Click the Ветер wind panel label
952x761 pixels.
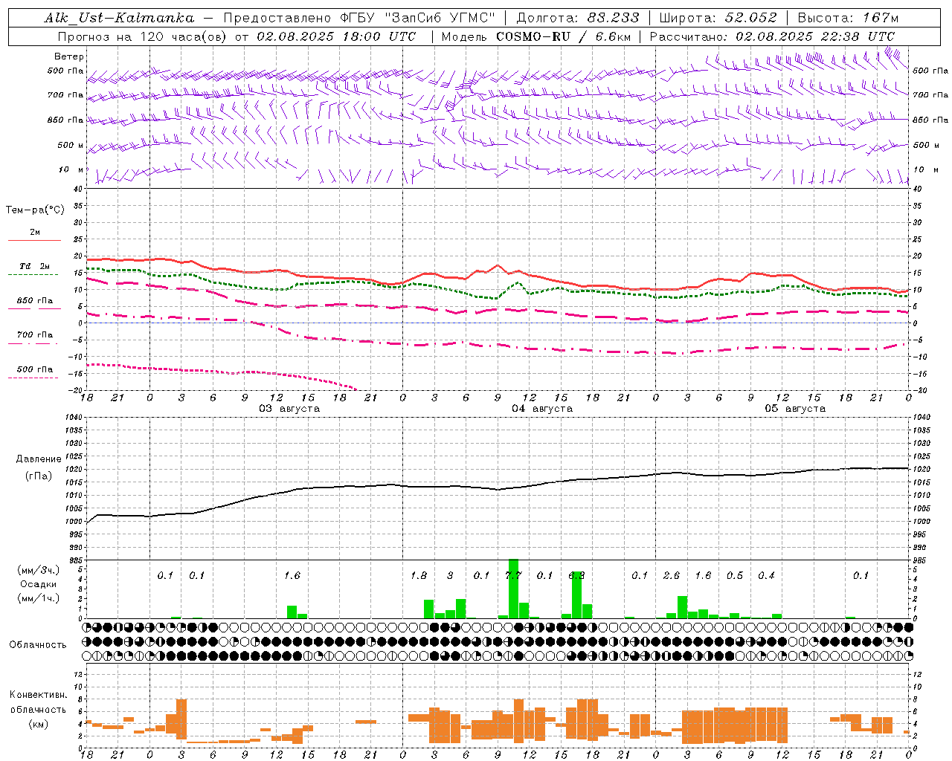click(69, 56)
